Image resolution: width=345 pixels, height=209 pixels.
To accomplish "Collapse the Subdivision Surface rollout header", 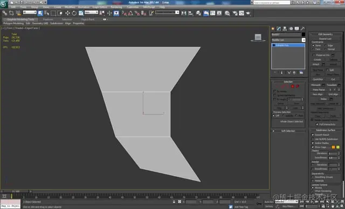I will (326, 130).
